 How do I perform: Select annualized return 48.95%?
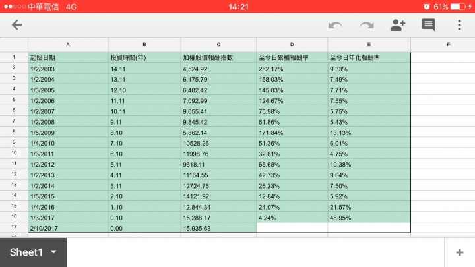pyautogui.click(x=369, y=217)
